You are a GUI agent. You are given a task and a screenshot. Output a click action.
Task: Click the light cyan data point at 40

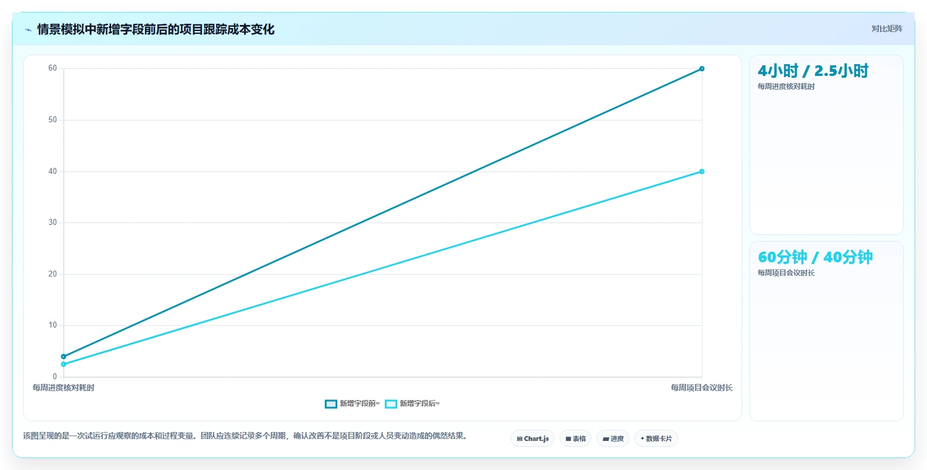click(702, 172)
